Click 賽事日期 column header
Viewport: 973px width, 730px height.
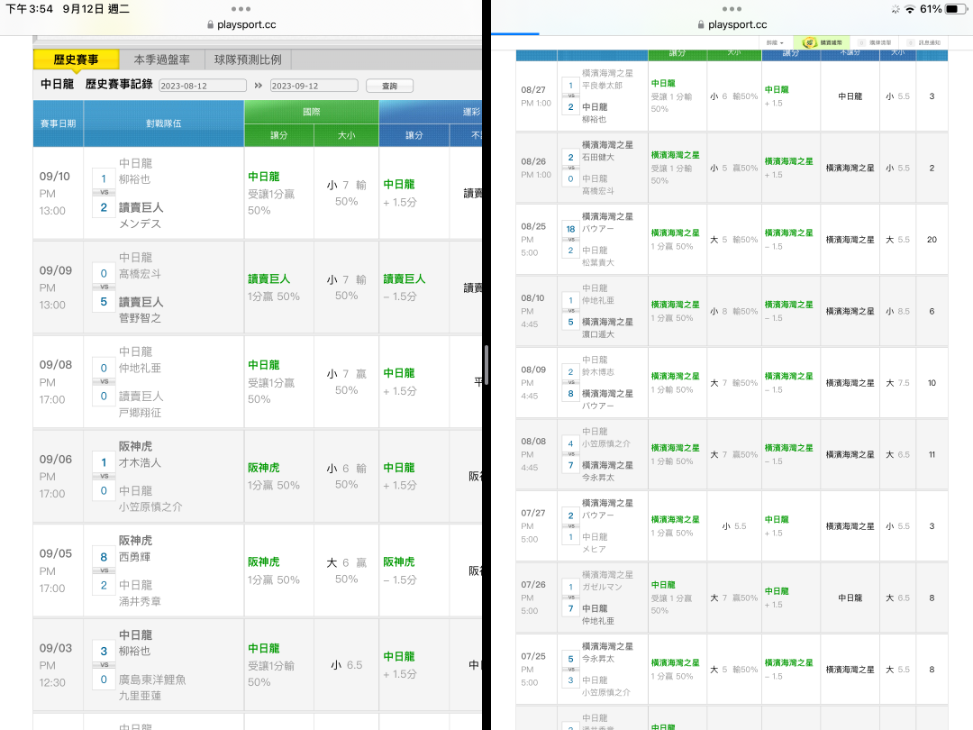click(59, 123)
